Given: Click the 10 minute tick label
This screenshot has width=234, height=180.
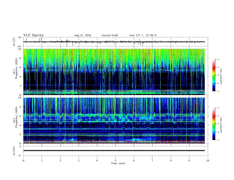Looking at the screenshot, I should pyautogui.click(x=208, y=161).
